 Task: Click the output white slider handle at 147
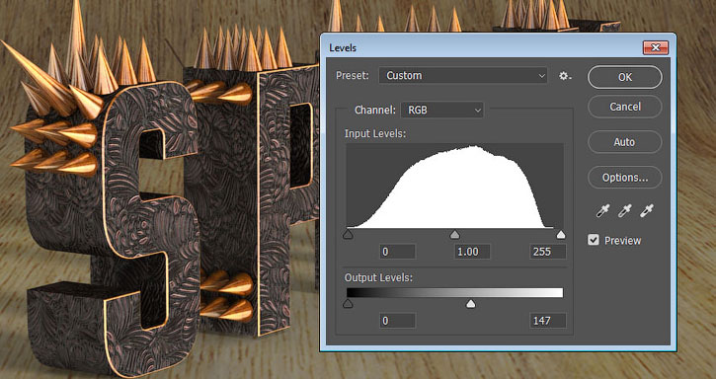tap(471, 304)
